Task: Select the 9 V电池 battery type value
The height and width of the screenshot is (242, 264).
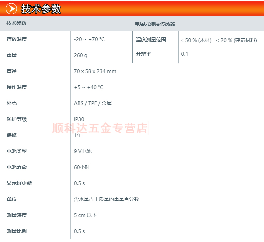Action: click(x=83, y=151)
